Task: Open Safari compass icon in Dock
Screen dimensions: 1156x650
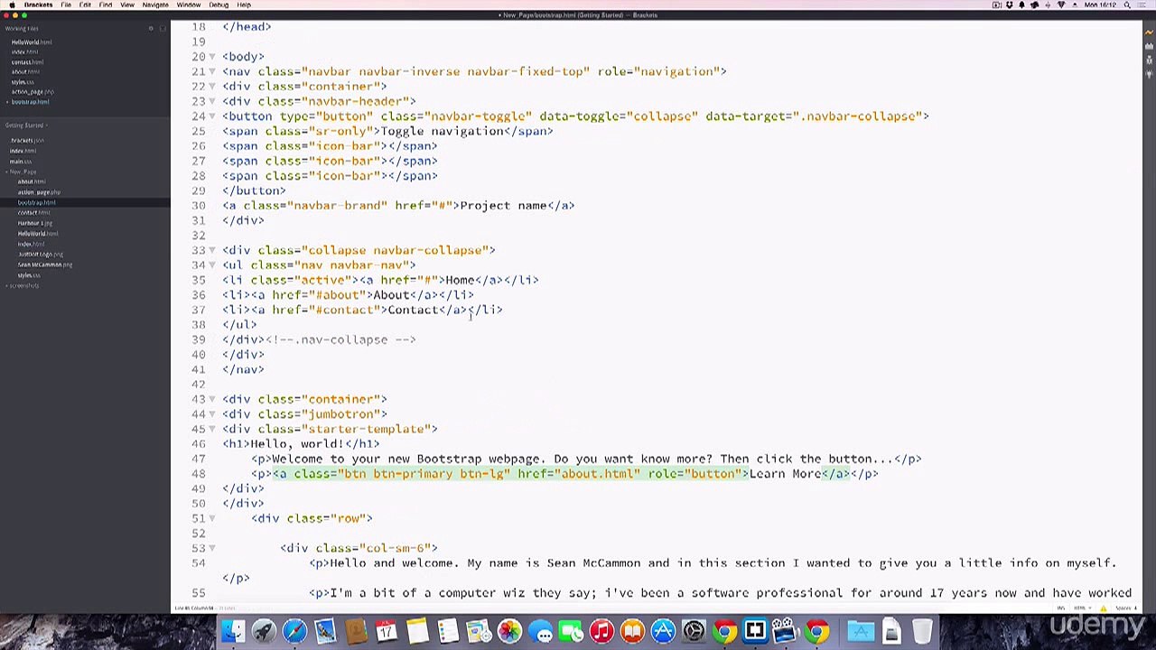Action: 294,631
